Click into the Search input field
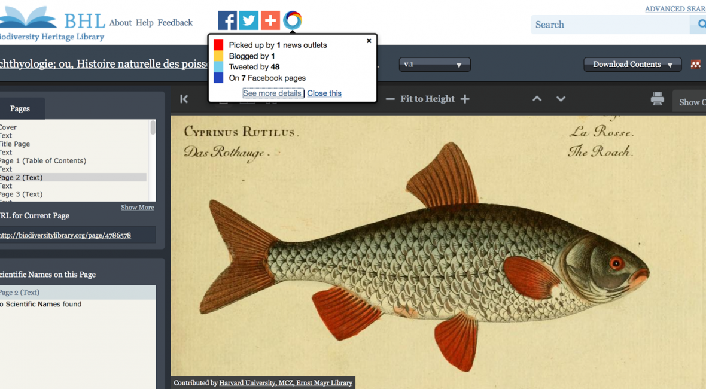The height and width of the screenshot is (389, 706). (x=610, y=25)
